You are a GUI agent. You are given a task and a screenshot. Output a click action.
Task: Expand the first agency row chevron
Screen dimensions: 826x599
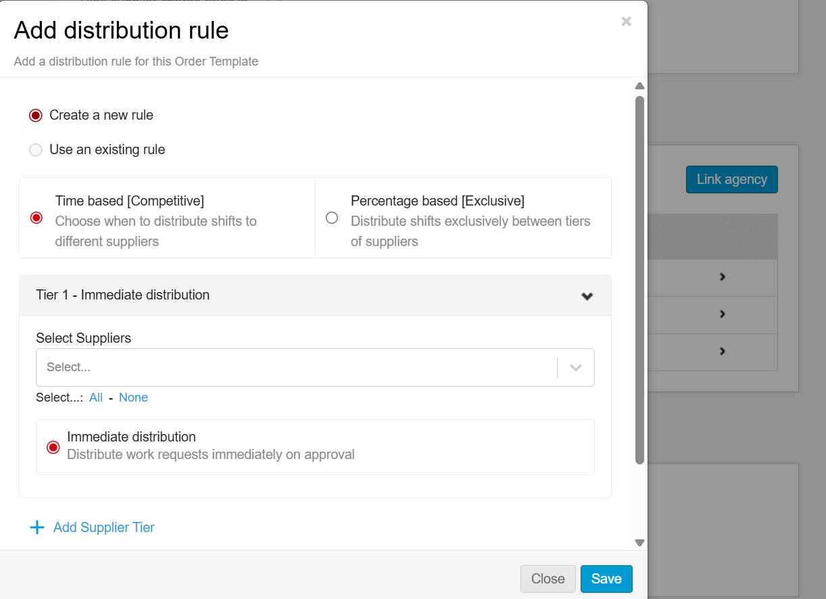[722, 277]
